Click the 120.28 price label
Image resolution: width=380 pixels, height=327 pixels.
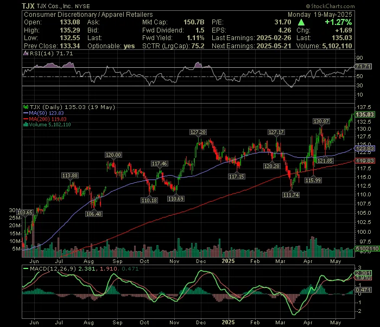[x=272, y=166]
